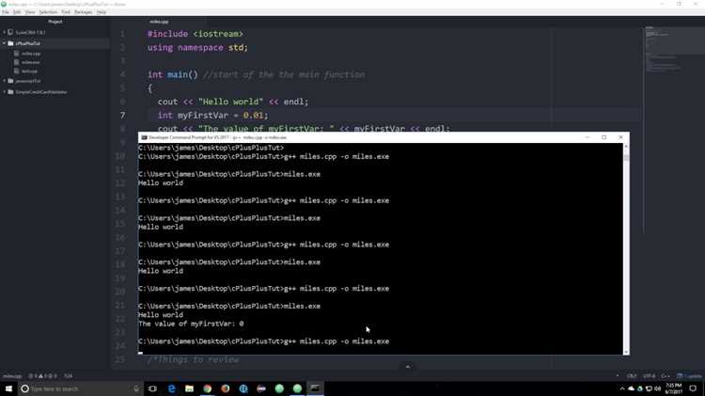The image size is (705, 396).
Task: Click the SimpleCreditCardValidator folder icon
Action: pyautogui.click(x=10, y=92)
